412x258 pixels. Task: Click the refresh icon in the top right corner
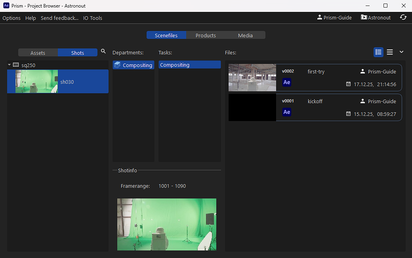(403, 17)
